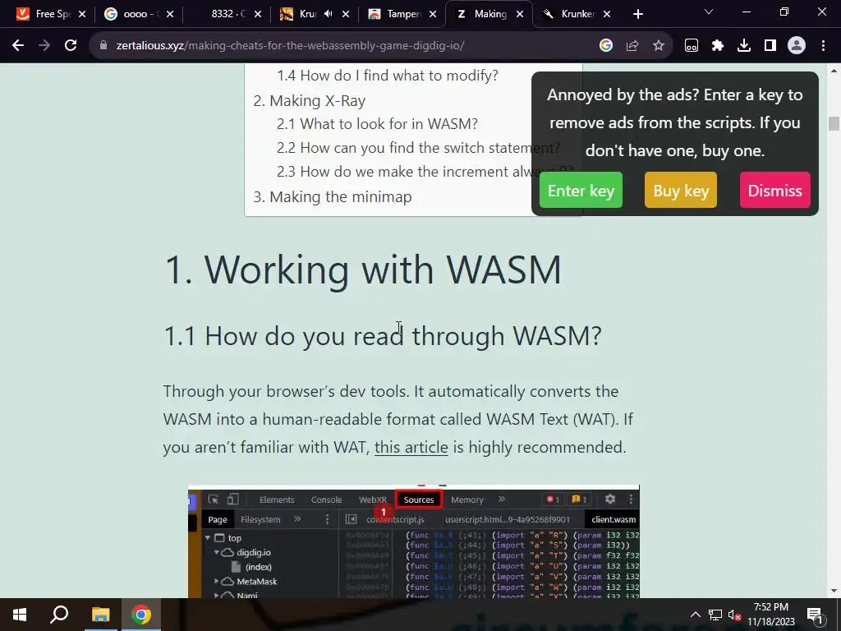Viewport: 841px width, 631px height.
Task: Open the Chrome downloads icon
Action: 744,46
